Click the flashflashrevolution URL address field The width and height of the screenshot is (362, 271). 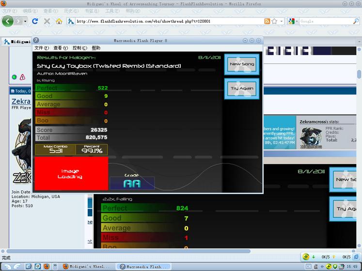pos(170,21)
